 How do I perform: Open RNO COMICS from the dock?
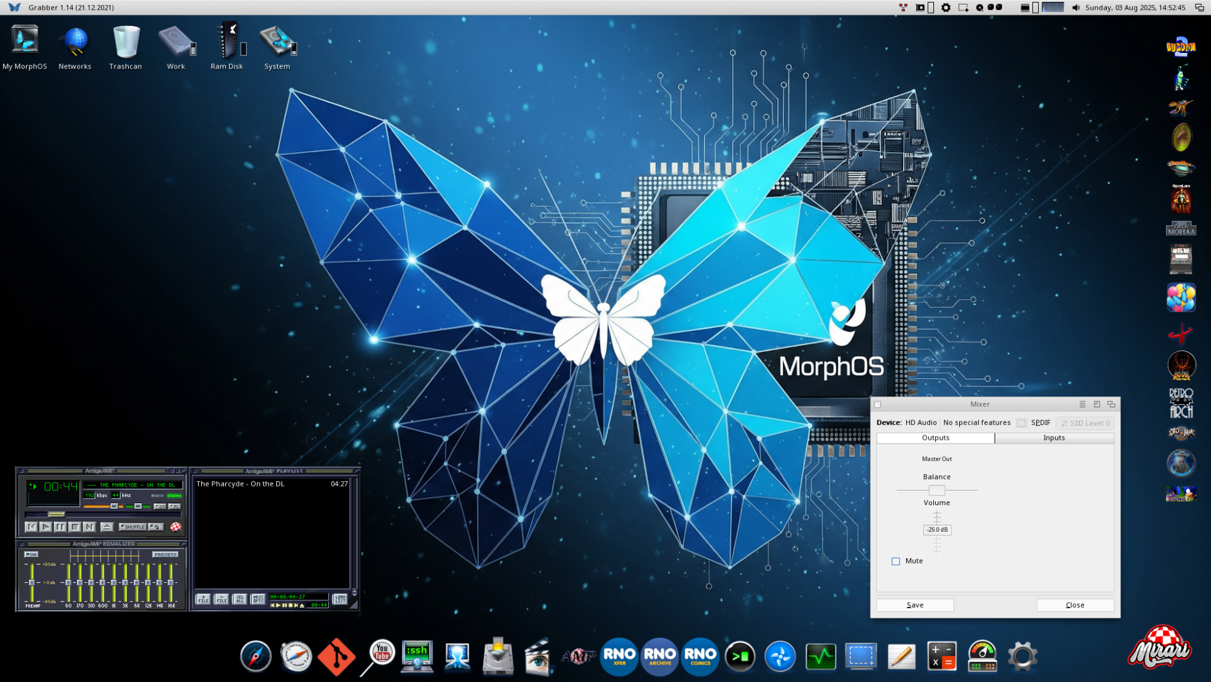pyautogui.click(x=700, y=657)
